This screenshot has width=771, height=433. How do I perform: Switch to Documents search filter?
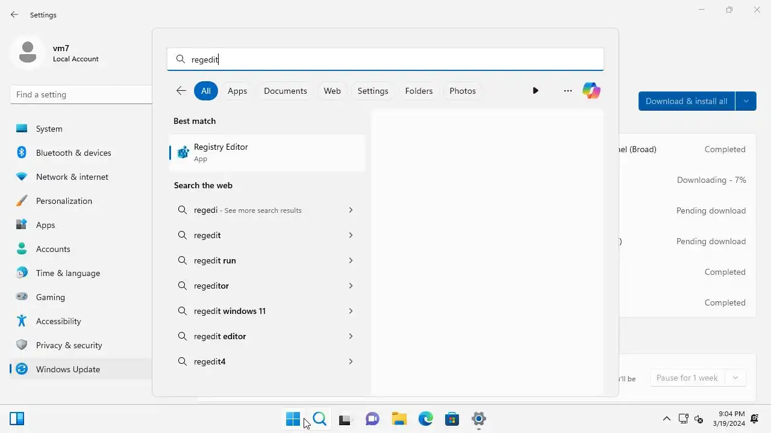[286, 91]
